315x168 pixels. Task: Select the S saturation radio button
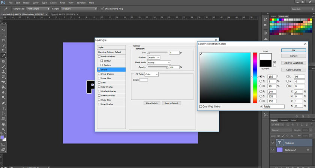[x=261, y=81]
